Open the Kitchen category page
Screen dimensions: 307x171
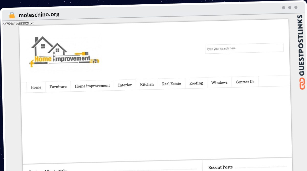(x=147, y=84)
